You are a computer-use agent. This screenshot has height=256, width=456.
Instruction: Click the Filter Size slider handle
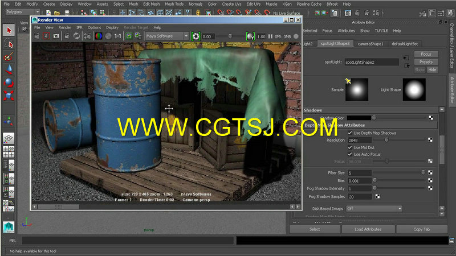[x=423, y=172]
